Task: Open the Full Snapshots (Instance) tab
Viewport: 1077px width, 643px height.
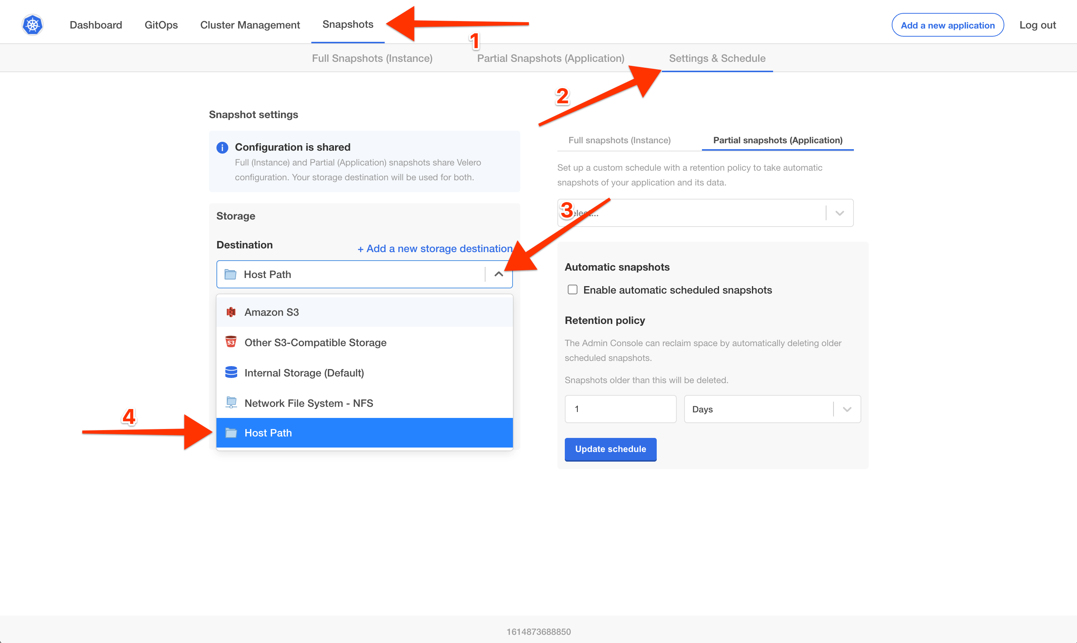Action: [372, 58]
